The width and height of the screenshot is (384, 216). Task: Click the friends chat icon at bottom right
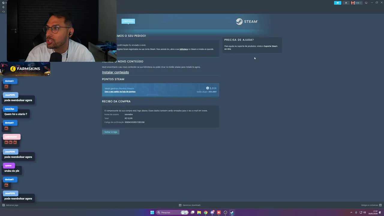(380, 205)
